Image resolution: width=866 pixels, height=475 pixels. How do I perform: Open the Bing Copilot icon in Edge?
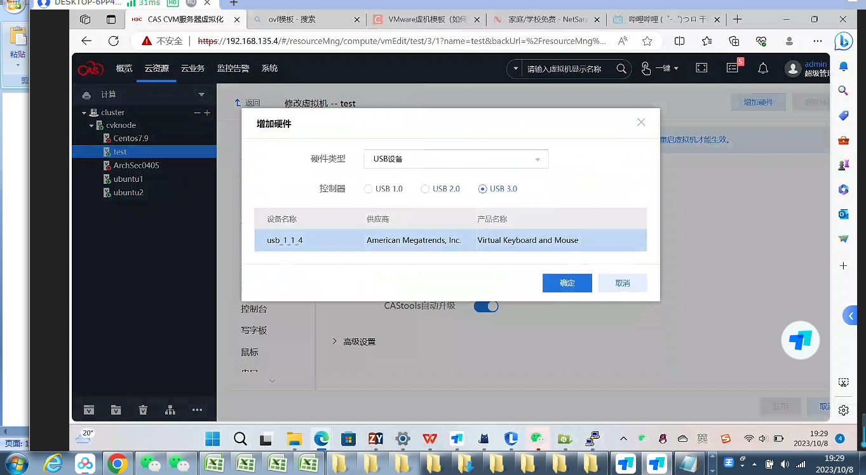point(843,41)
